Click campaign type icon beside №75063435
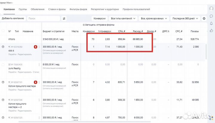215x123 pixels. pyautogui.click(x=9, y=64)
